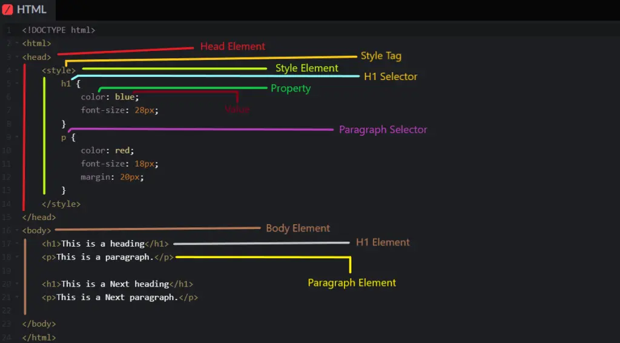Click the 'color: red;' declaration
Screen dimensions: 620x343
(x=108, y=151)
